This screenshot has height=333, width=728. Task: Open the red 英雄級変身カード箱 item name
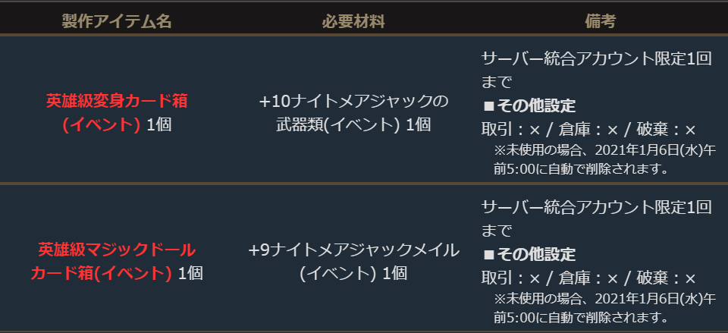coord(117,100)
